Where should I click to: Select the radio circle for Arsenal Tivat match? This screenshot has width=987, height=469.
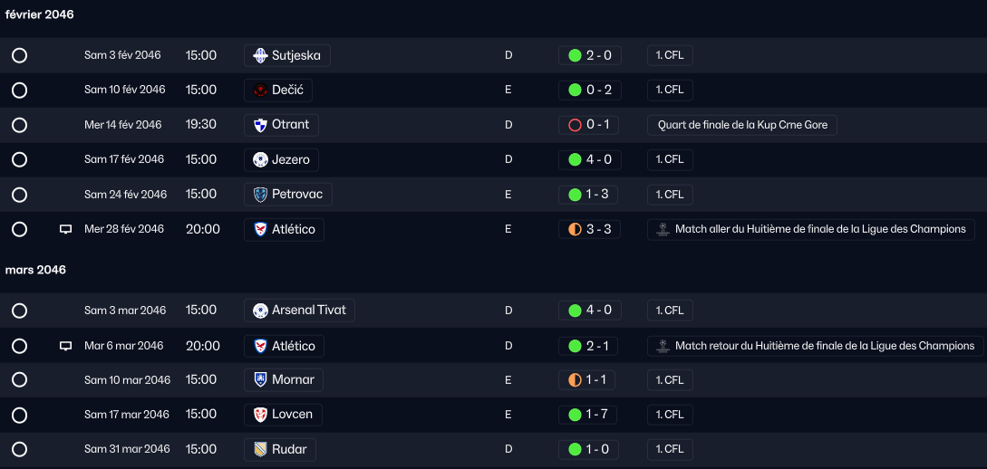coord(20,311)
